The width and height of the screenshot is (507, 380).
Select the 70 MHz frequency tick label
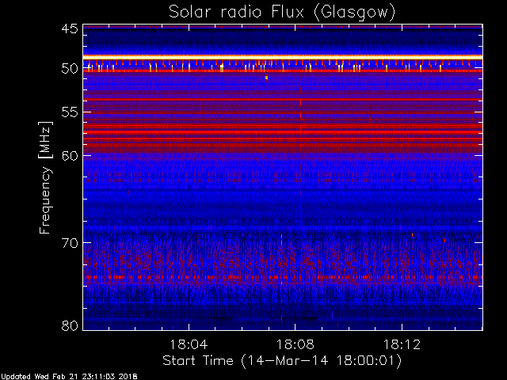(x=69, y=242)
